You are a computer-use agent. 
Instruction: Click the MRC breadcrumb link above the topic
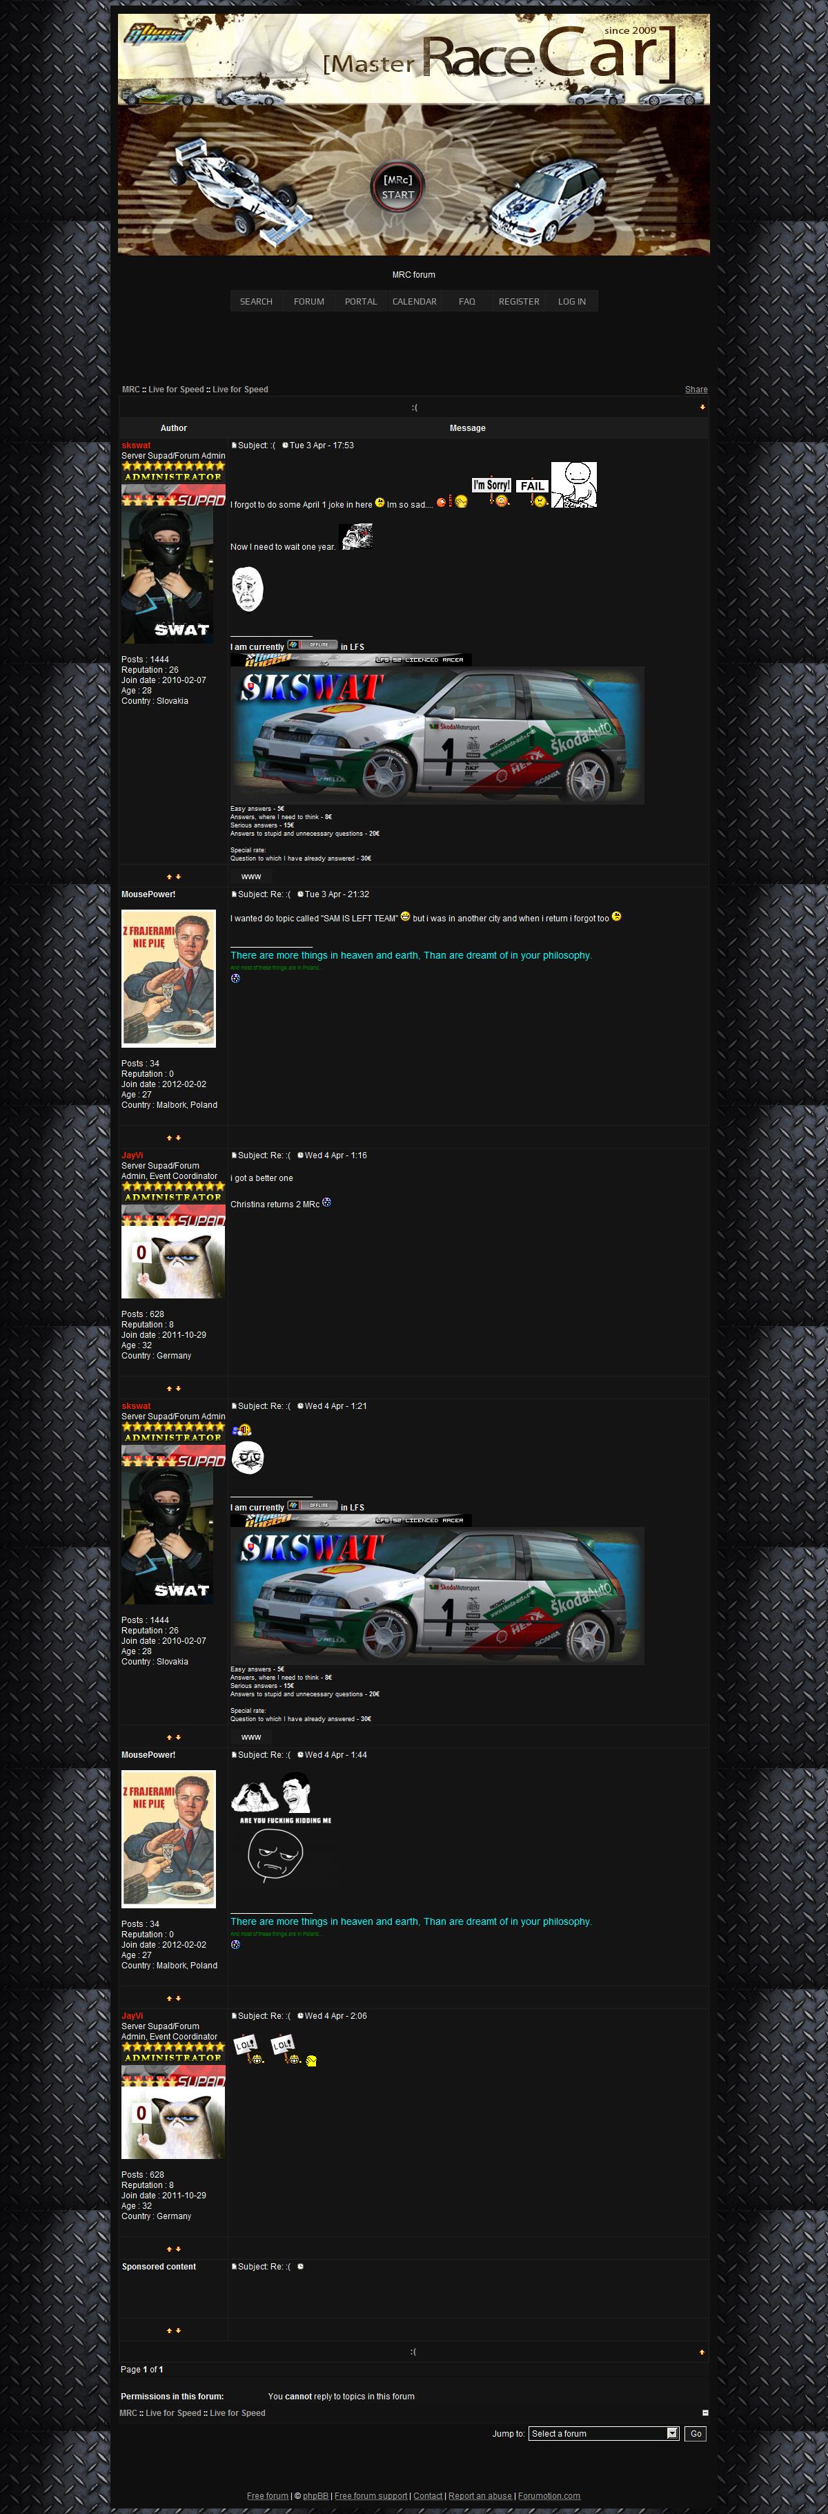(x=130, y=390)
